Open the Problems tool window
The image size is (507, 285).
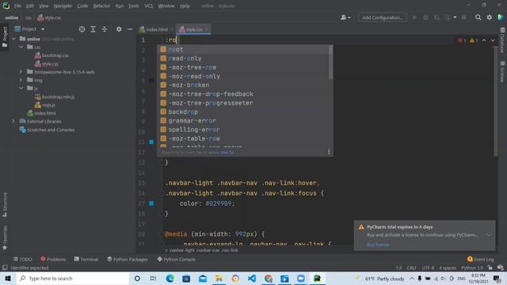pyautogui.click(x=53, y=259)
